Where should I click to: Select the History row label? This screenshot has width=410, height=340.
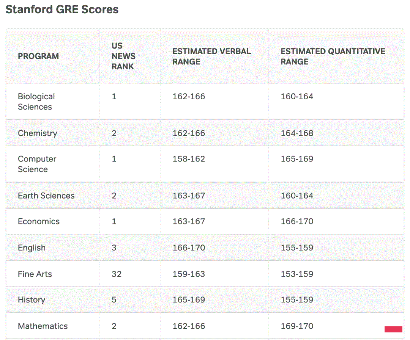32,300
